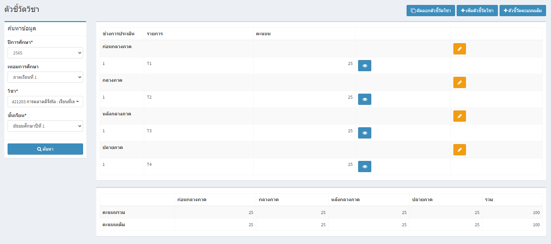The width and height of the screenshot is (551, 244).
Task: Open the ชั้นเรียน dropdown showing มัธยมศึกษาปีที่ 1
Action: coord(45,126)
